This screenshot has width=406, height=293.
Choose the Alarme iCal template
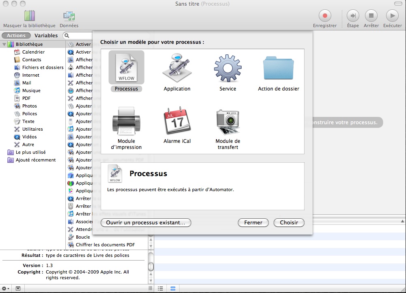177,125
